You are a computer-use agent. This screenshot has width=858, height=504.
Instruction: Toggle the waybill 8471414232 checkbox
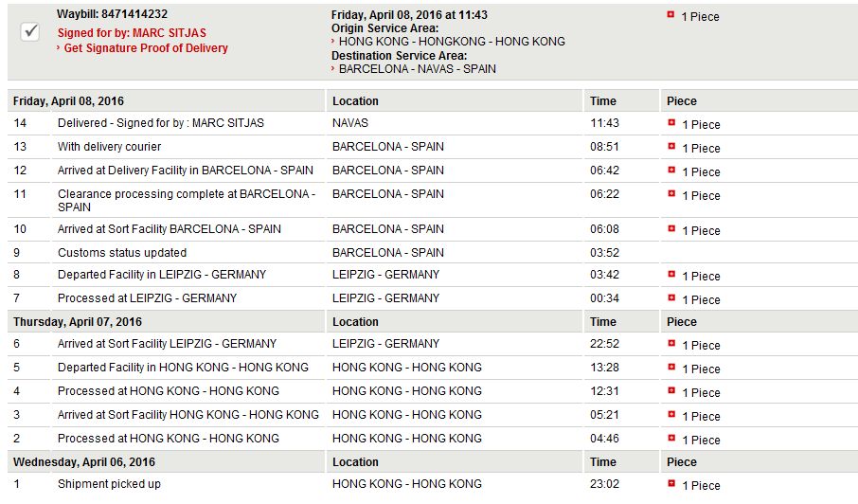[x=30, y=31]
